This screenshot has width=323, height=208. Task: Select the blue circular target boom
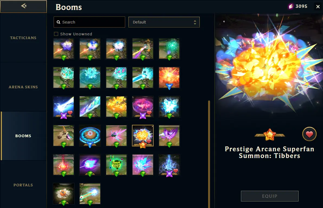90,136
